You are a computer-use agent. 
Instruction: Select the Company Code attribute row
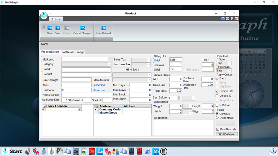coord(123,110)
